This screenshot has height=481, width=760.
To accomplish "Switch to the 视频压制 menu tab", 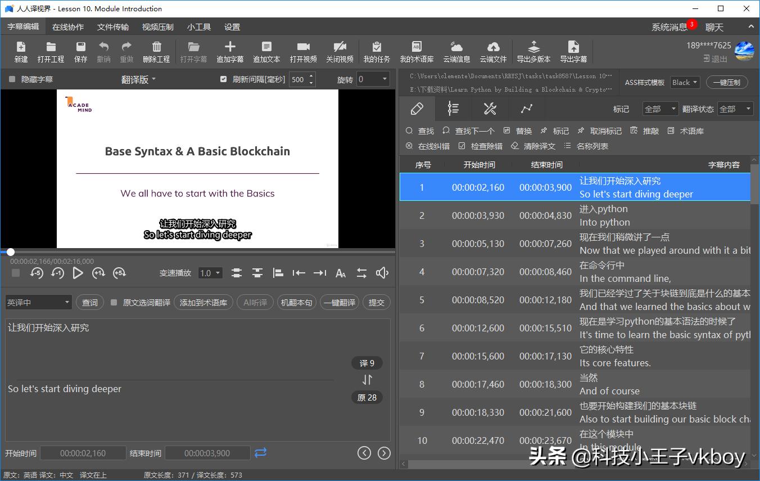I will tap(157, 27).
